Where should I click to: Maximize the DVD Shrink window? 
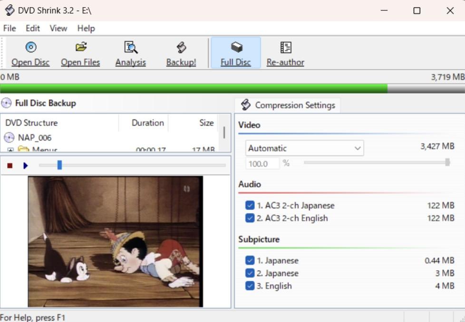[x=417, y=10]
